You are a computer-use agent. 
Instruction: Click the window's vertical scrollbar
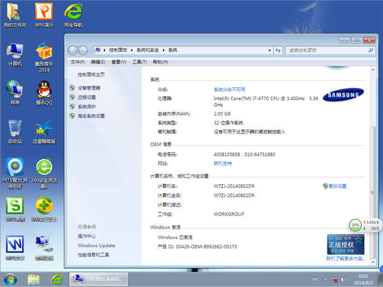coord(373,164)
